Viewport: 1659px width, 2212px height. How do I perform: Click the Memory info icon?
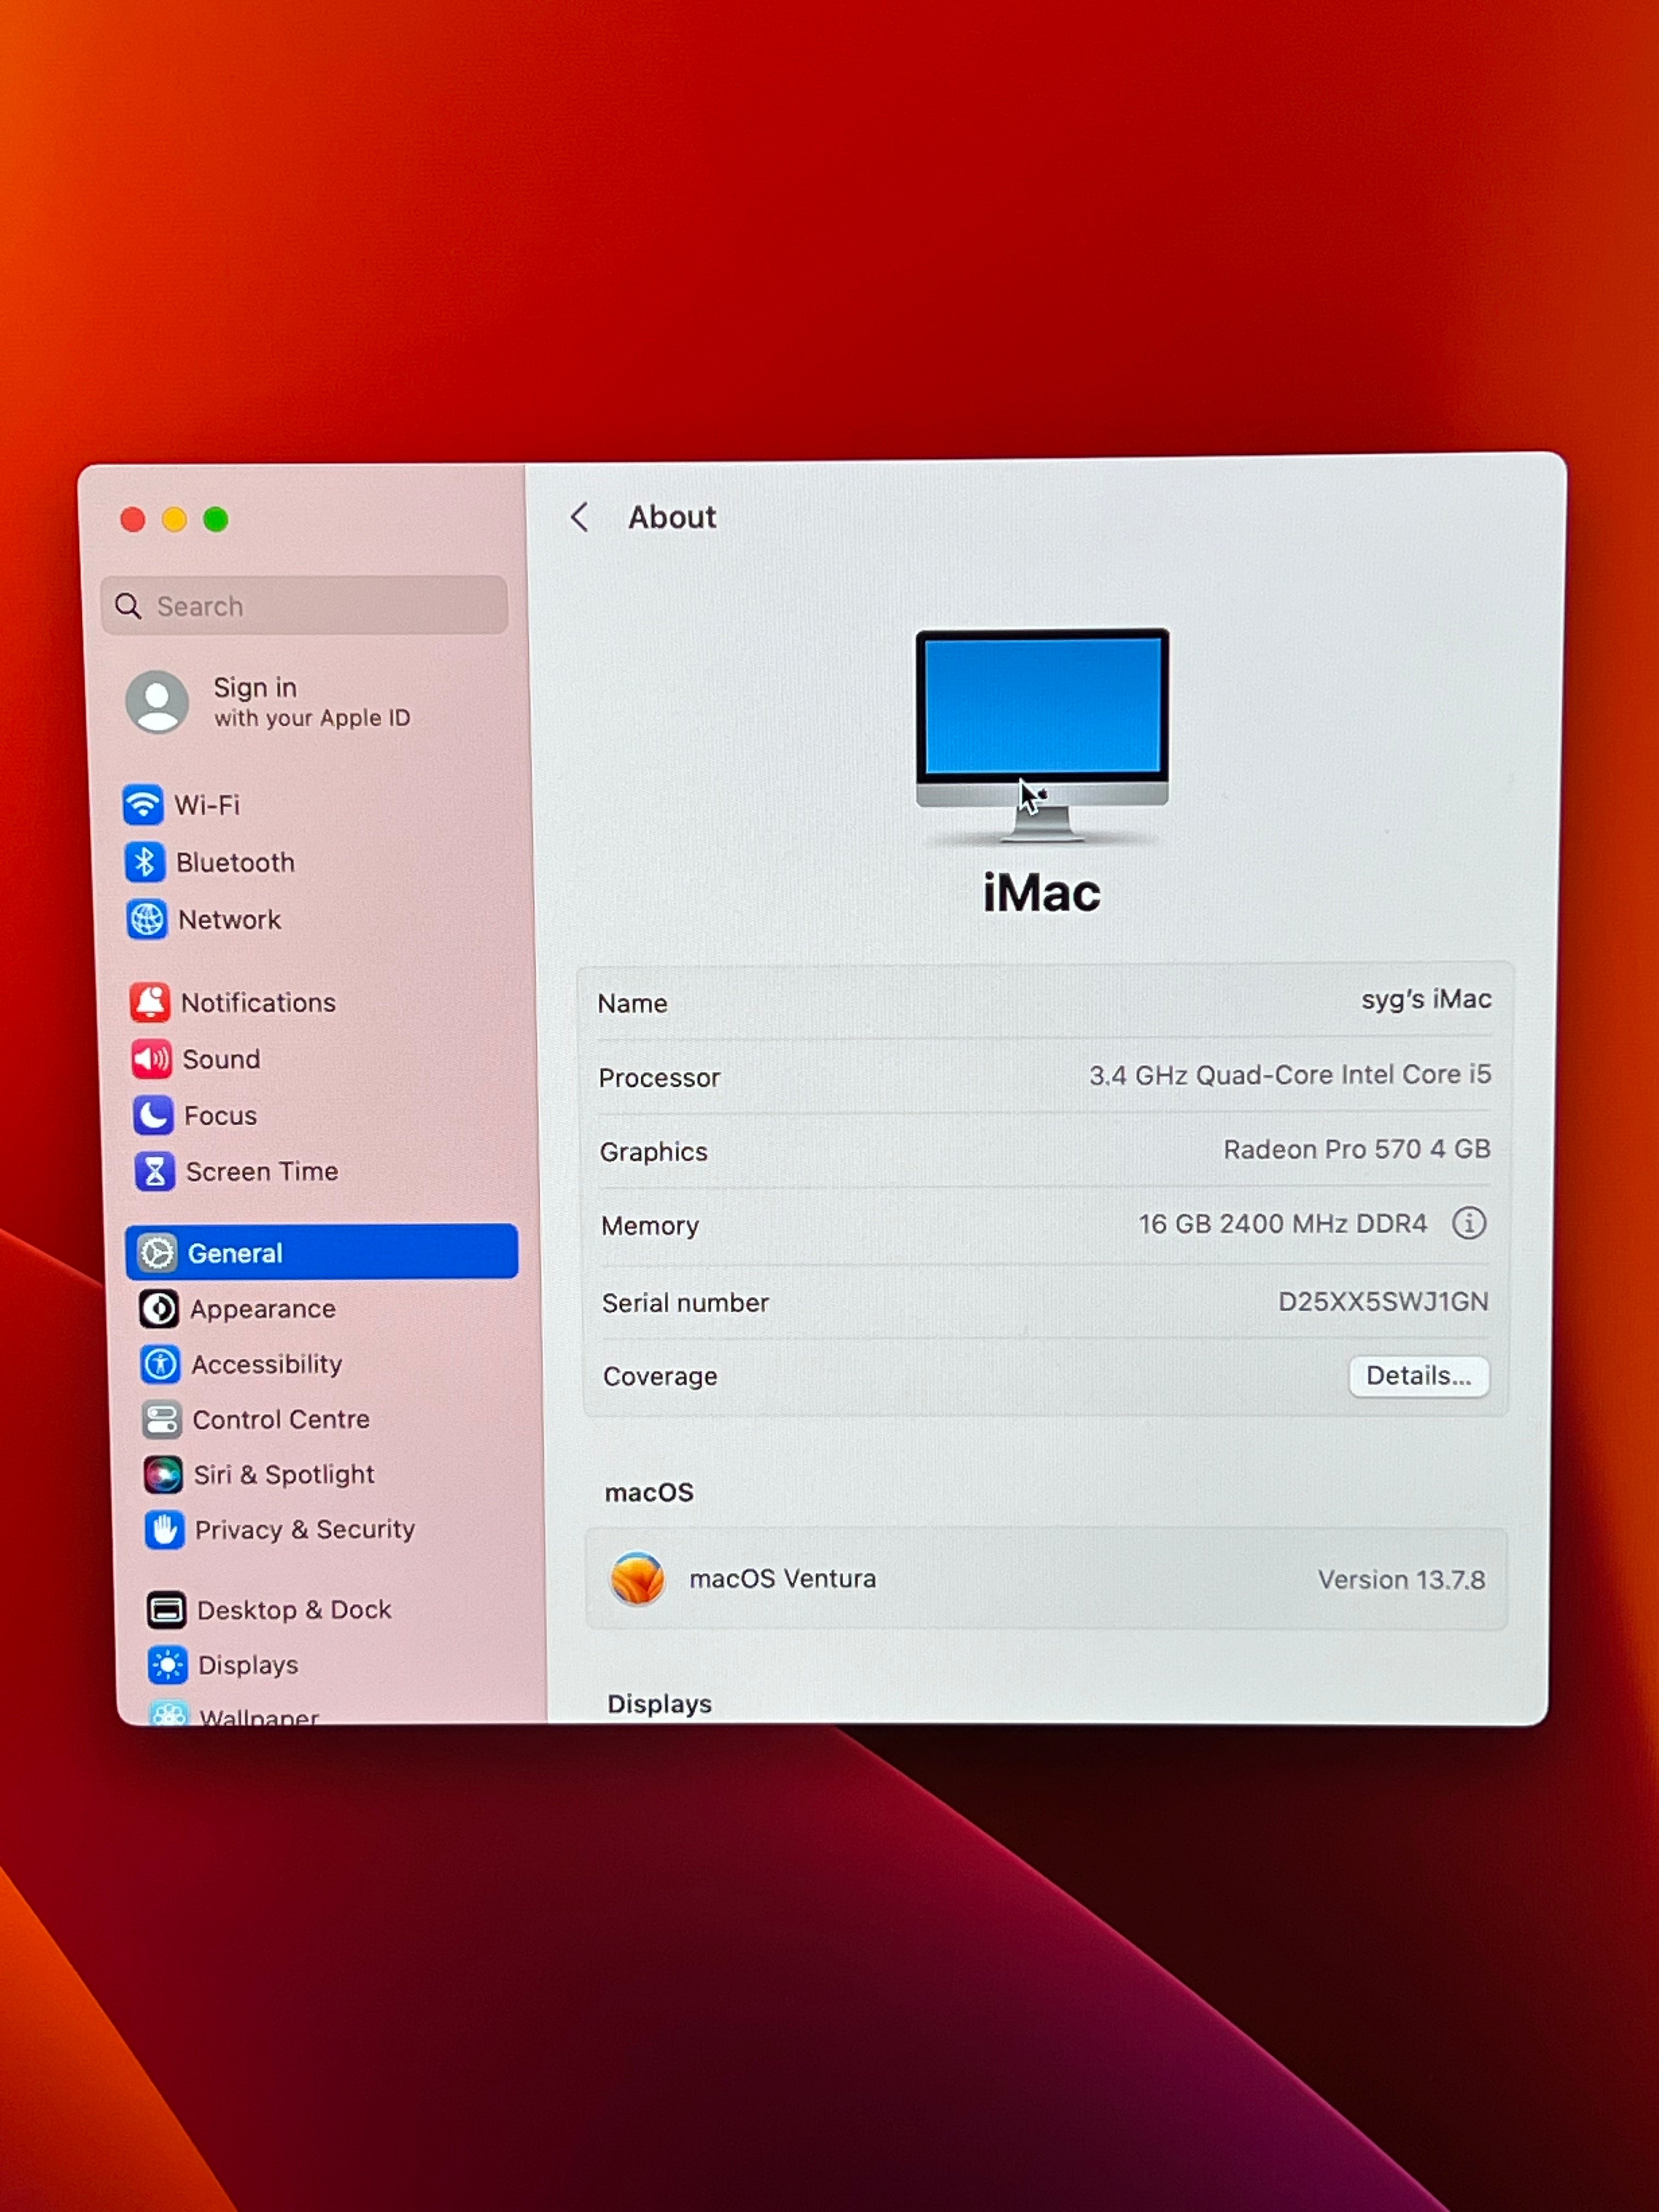click(1468, 1222)
